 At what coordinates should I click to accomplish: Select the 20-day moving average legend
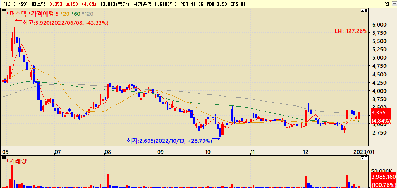pyautogui.click(x=64, y=14)
